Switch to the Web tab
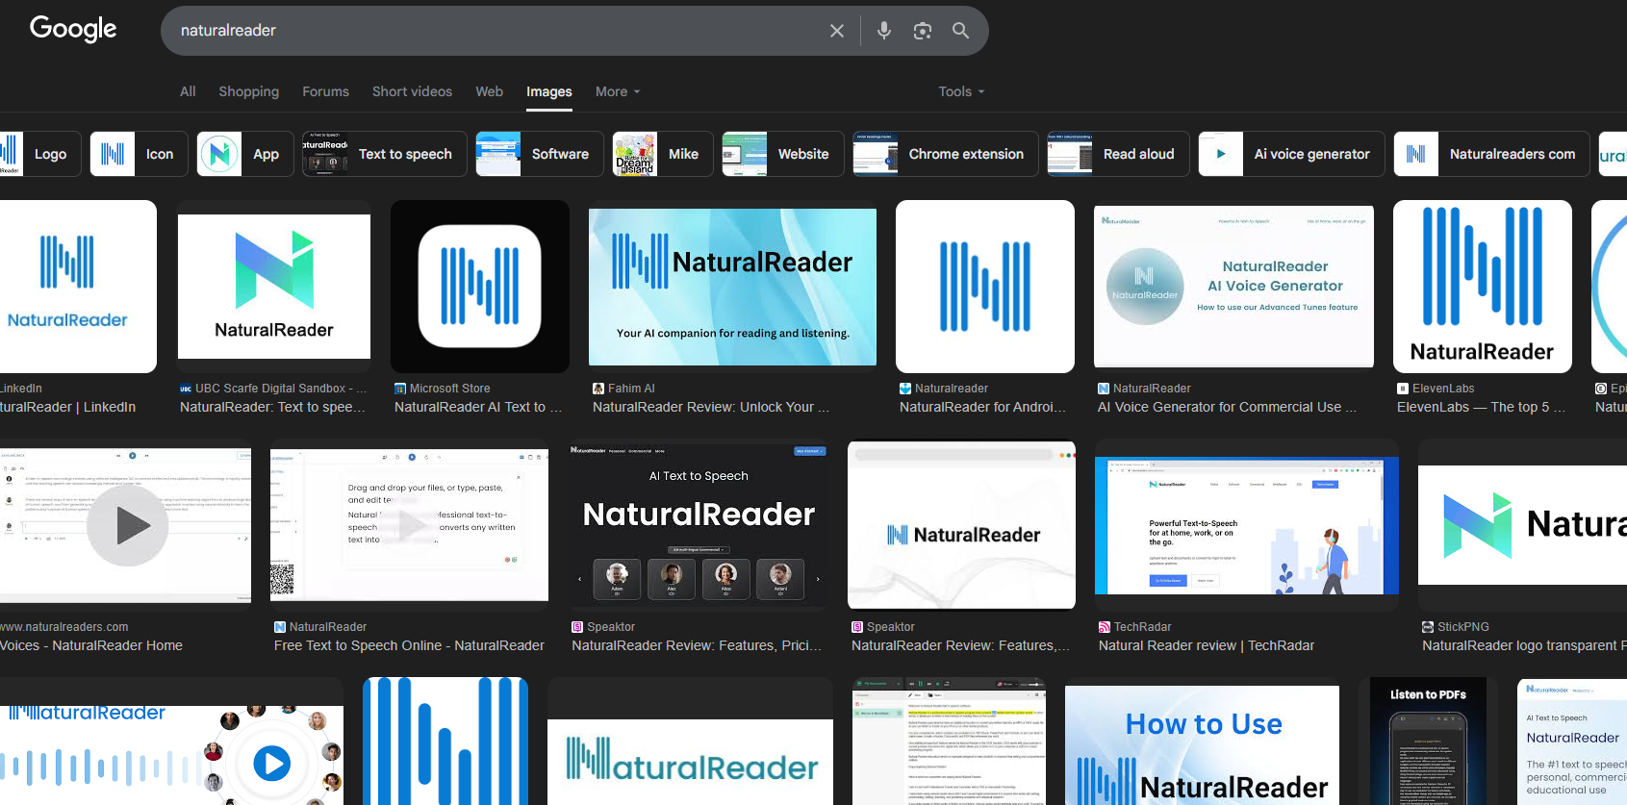The width and height of the screenshot is (1627, 805). (x=489, y=91)
